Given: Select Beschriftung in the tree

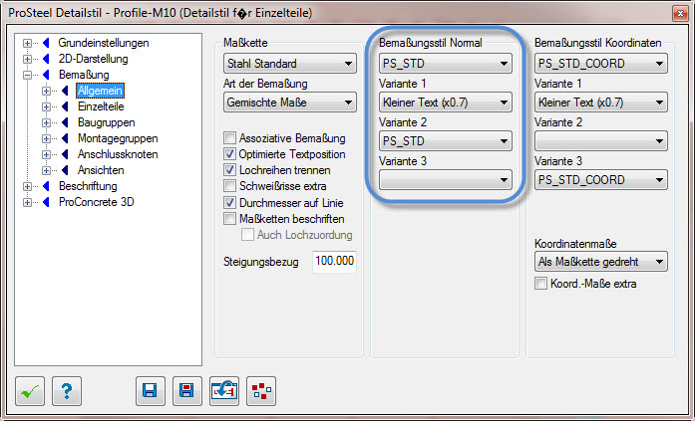Looking at the screenshot, I should pyautogui.click(x=88, y=186).
